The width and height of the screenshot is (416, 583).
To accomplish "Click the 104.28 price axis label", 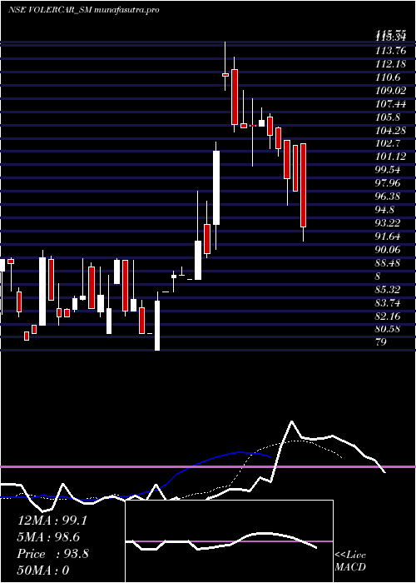I will [391, 131].
